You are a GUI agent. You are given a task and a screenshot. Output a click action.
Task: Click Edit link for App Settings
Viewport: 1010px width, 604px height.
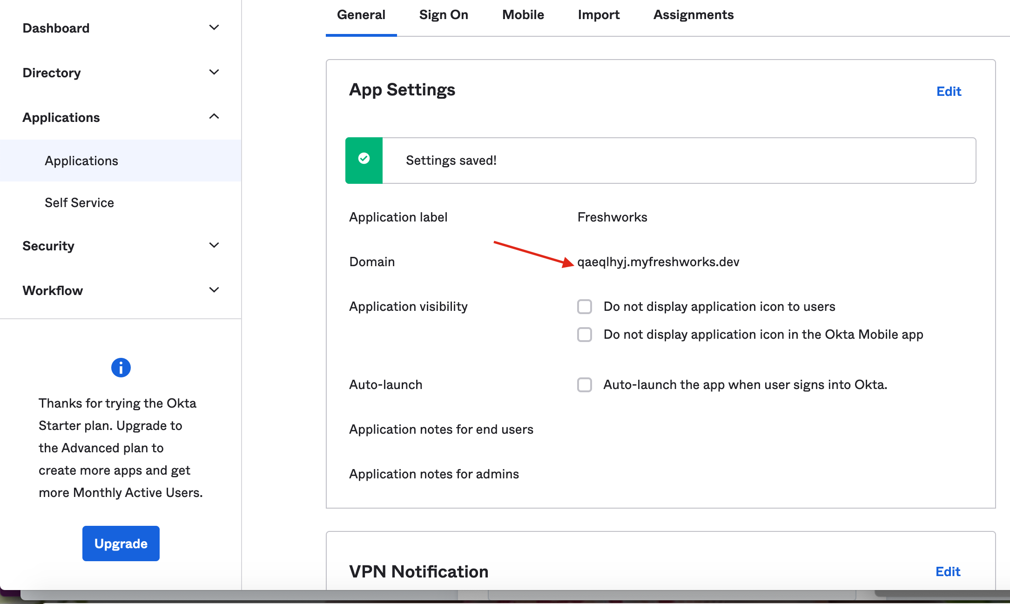[949, 91]
